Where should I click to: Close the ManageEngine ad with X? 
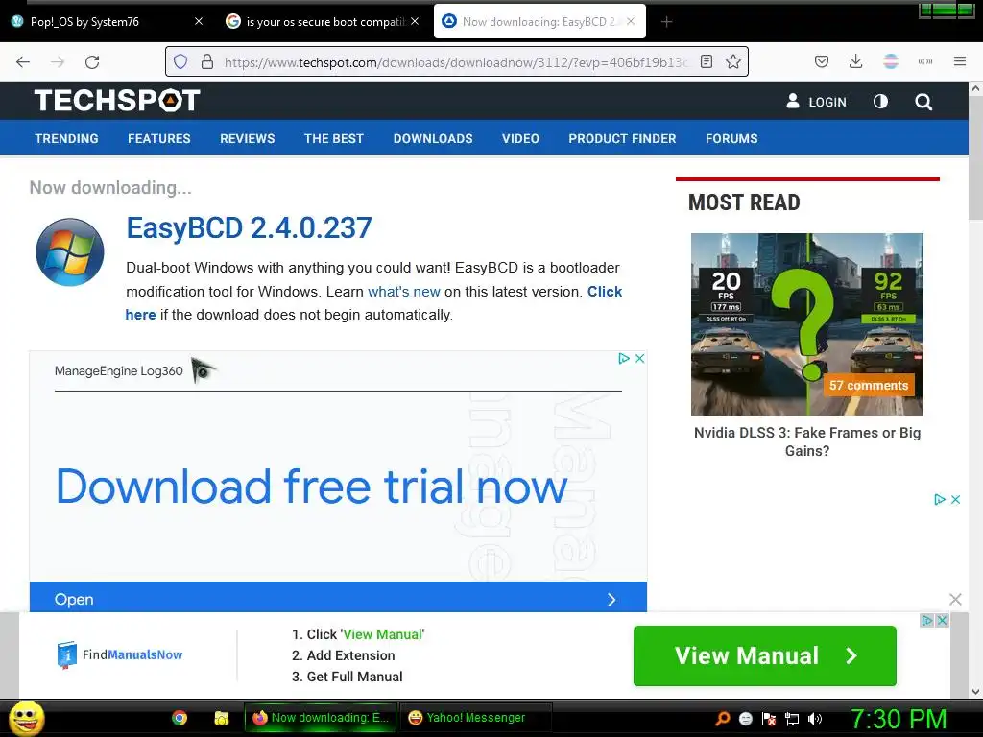click(x=639, y=359)
